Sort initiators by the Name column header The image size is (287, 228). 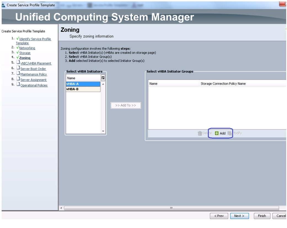tap(83, 78)
